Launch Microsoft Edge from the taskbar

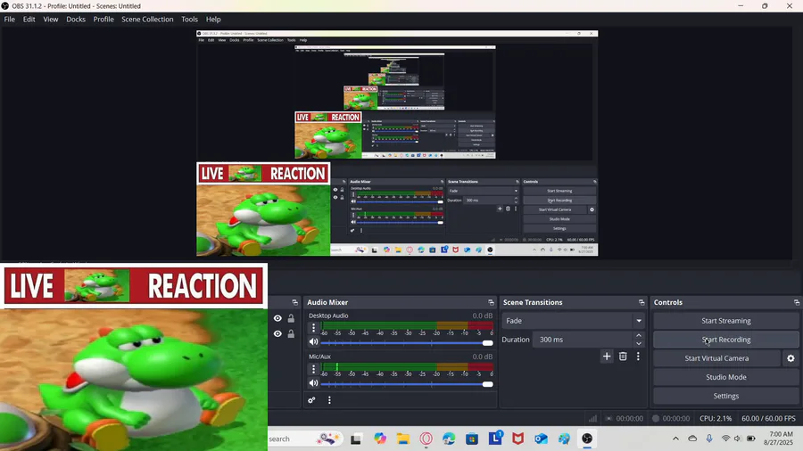click(x=449, y=439)
